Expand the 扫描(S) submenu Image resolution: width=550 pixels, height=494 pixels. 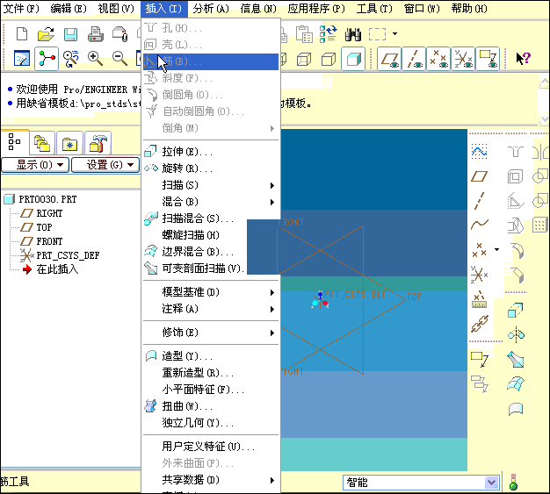[211, 185]
